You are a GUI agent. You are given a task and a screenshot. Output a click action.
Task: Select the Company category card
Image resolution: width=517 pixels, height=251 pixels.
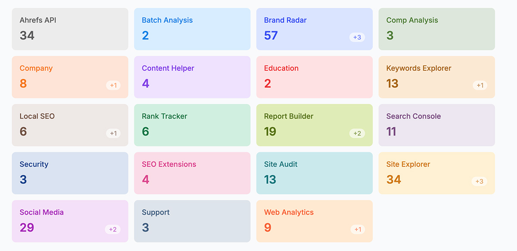[70, 77]
